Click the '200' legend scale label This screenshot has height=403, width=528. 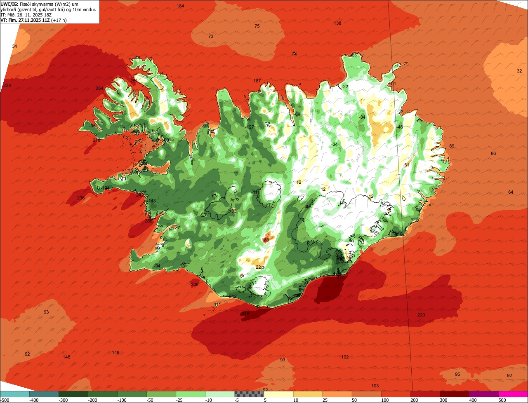414,400
